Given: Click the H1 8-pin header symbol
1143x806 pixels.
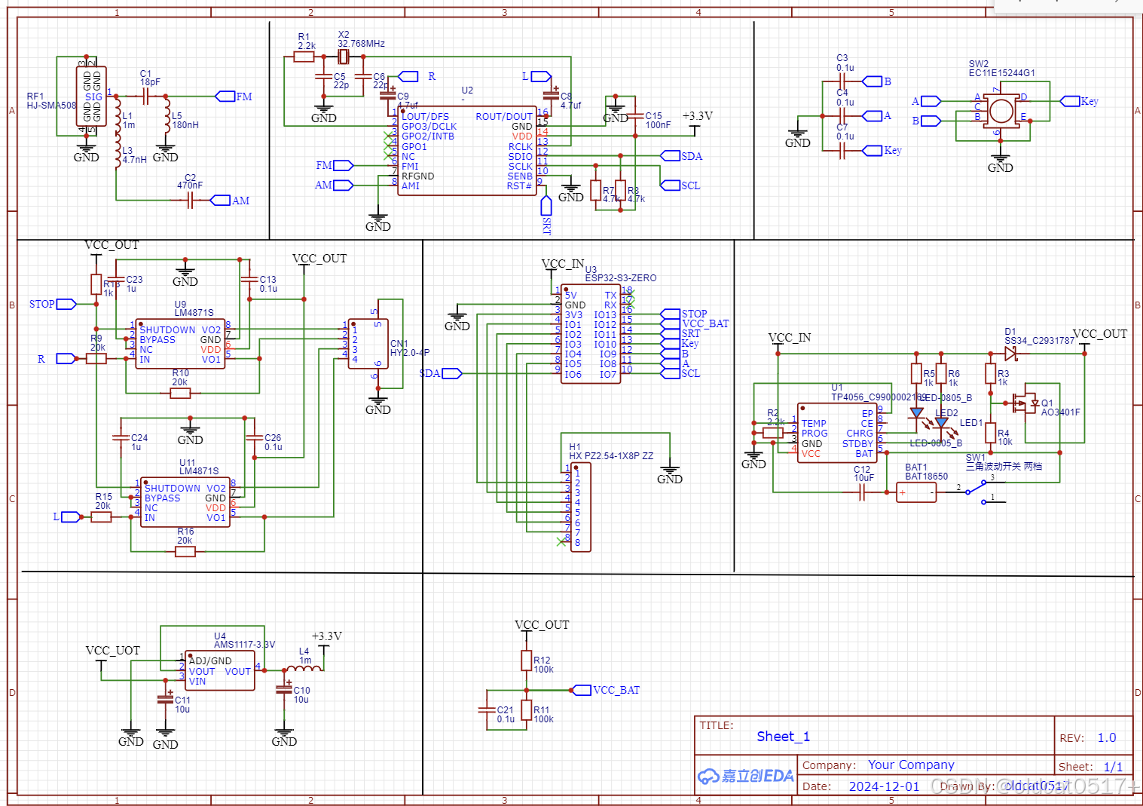Looking at the screenshot, I should [581, 507].
